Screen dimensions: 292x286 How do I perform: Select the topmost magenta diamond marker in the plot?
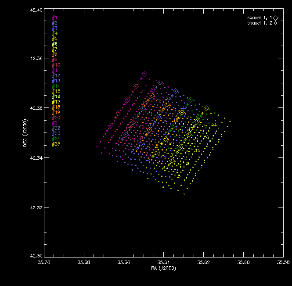point(144,74)
